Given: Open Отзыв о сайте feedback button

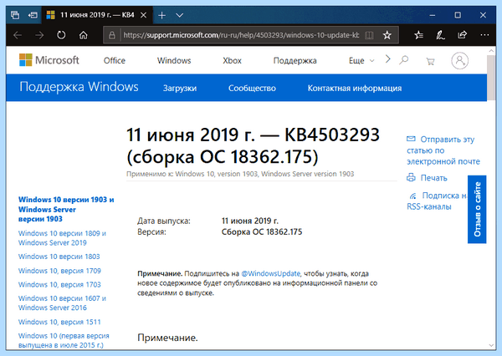Looking at the screenshot, I should (477, 209).
